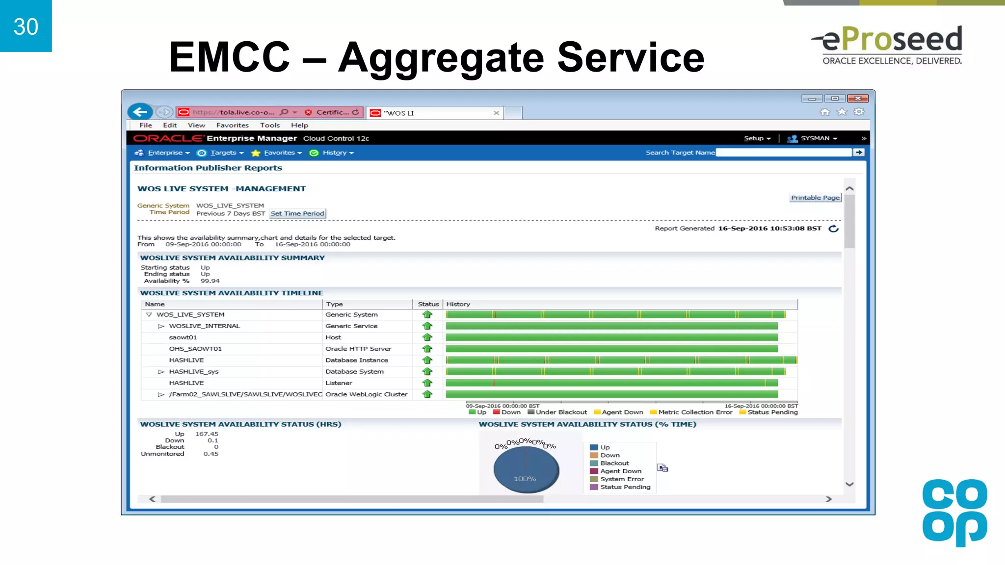Click the search magnifier in address bar
The image size is (1005, 565).
click(284, 112)
